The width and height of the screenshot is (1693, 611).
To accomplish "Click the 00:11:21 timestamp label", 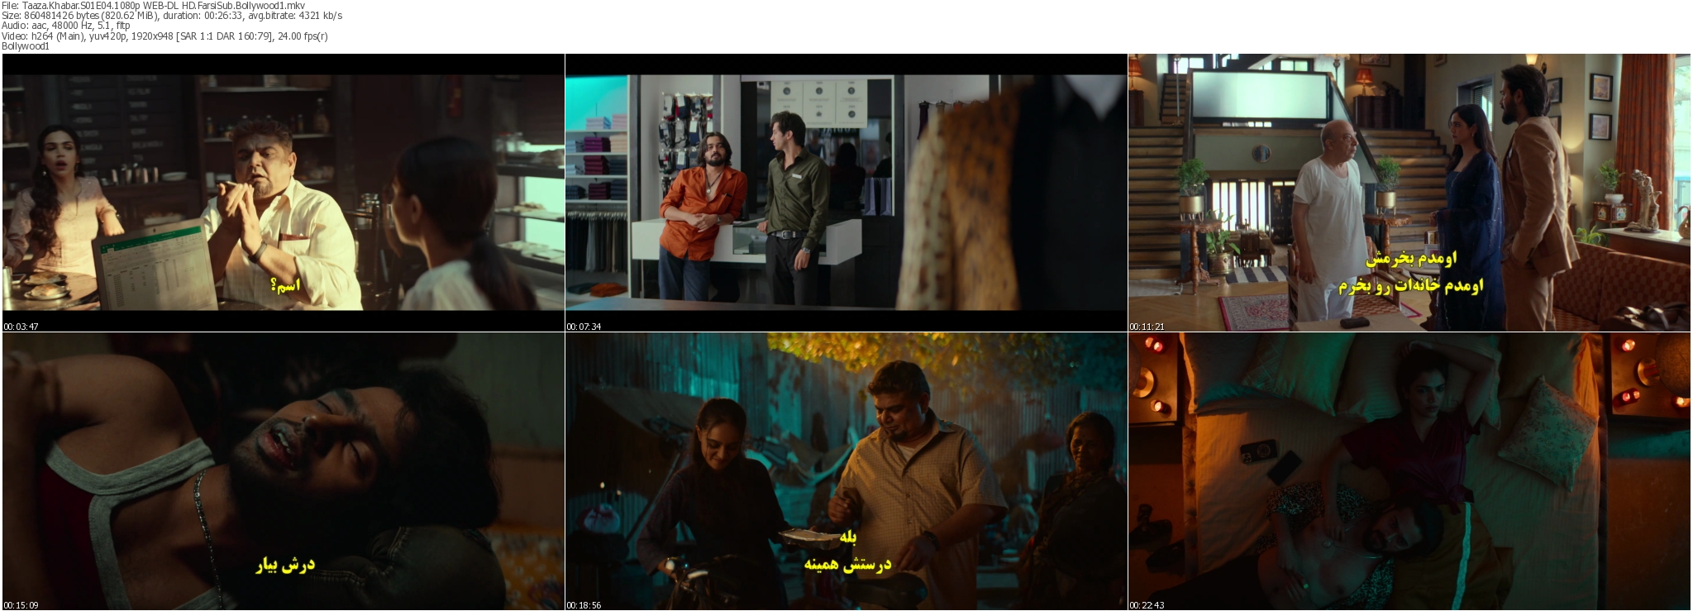I will coord(1147,327).
